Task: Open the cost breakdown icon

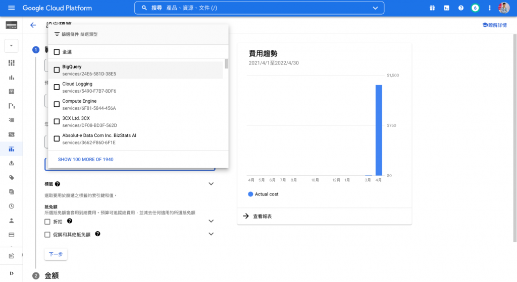Action: tap(12, 106)
